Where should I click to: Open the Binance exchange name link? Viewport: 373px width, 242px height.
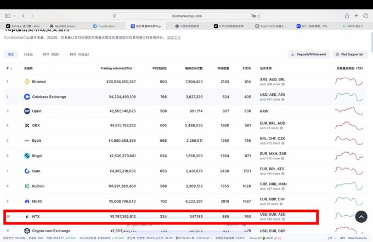[39, 82]
